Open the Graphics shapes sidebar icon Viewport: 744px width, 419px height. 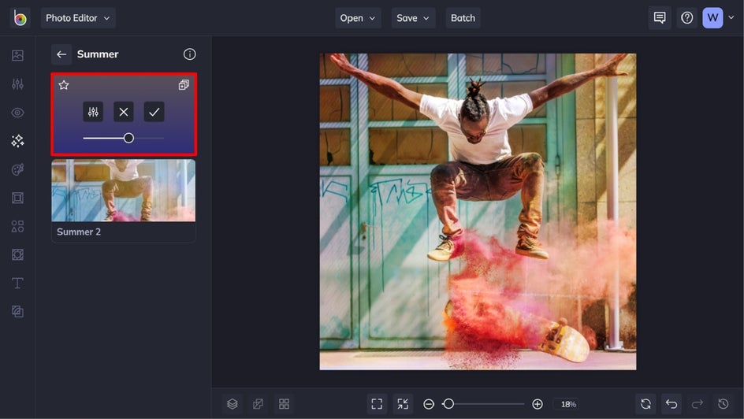[17, 226]
